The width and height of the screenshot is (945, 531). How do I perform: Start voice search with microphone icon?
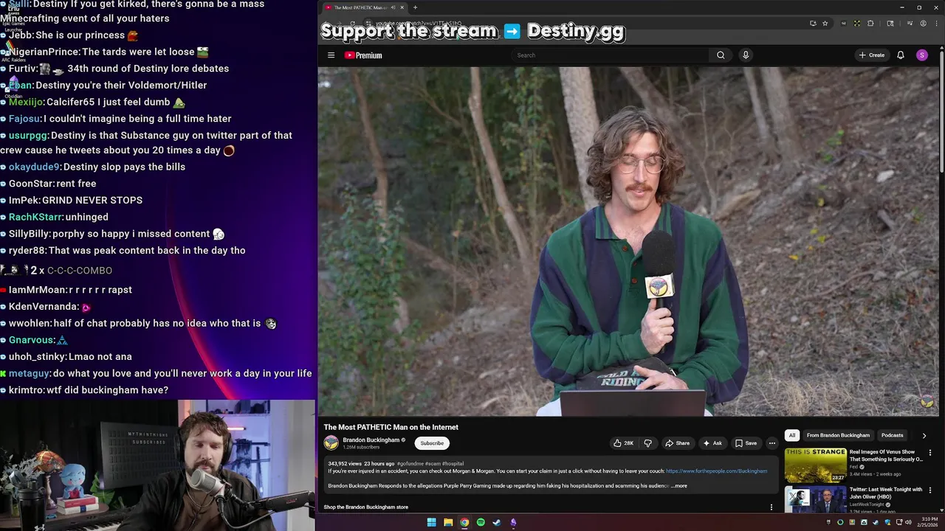pos(746,55)
